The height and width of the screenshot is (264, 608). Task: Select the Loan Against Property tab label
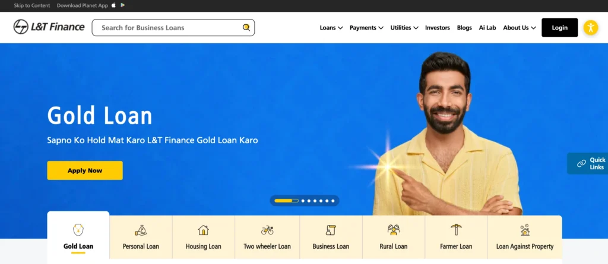point(525,246)
